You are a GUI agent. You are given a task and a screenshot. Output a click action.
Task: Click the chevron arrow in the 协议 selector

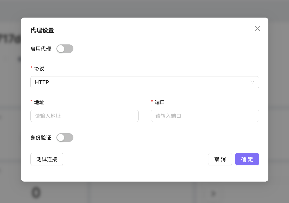point(252,82)
